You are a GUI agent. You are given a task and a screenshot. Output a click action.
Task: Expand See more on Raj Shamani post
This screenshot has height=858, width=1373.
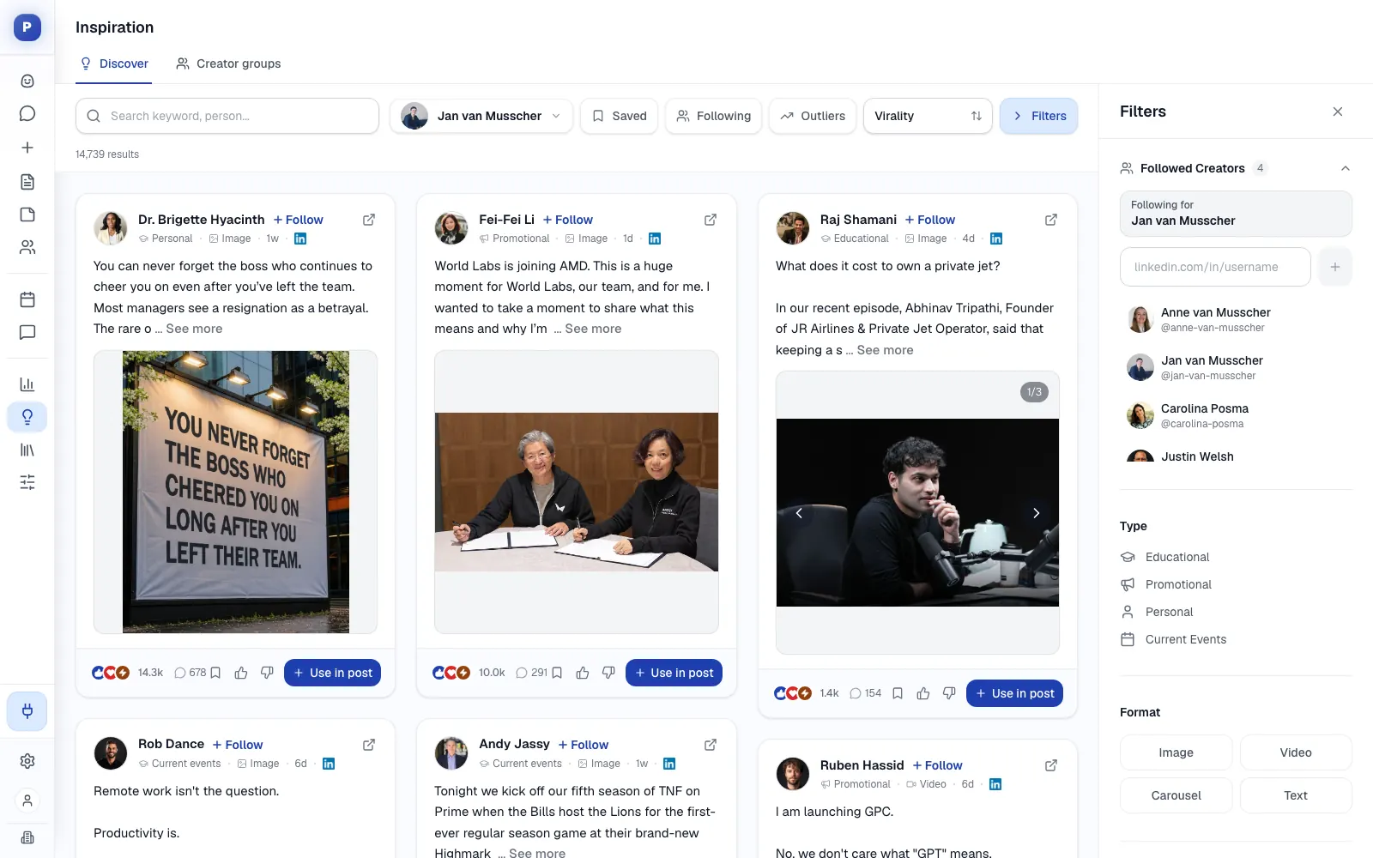pyautogui.click(x=885, y=350)
